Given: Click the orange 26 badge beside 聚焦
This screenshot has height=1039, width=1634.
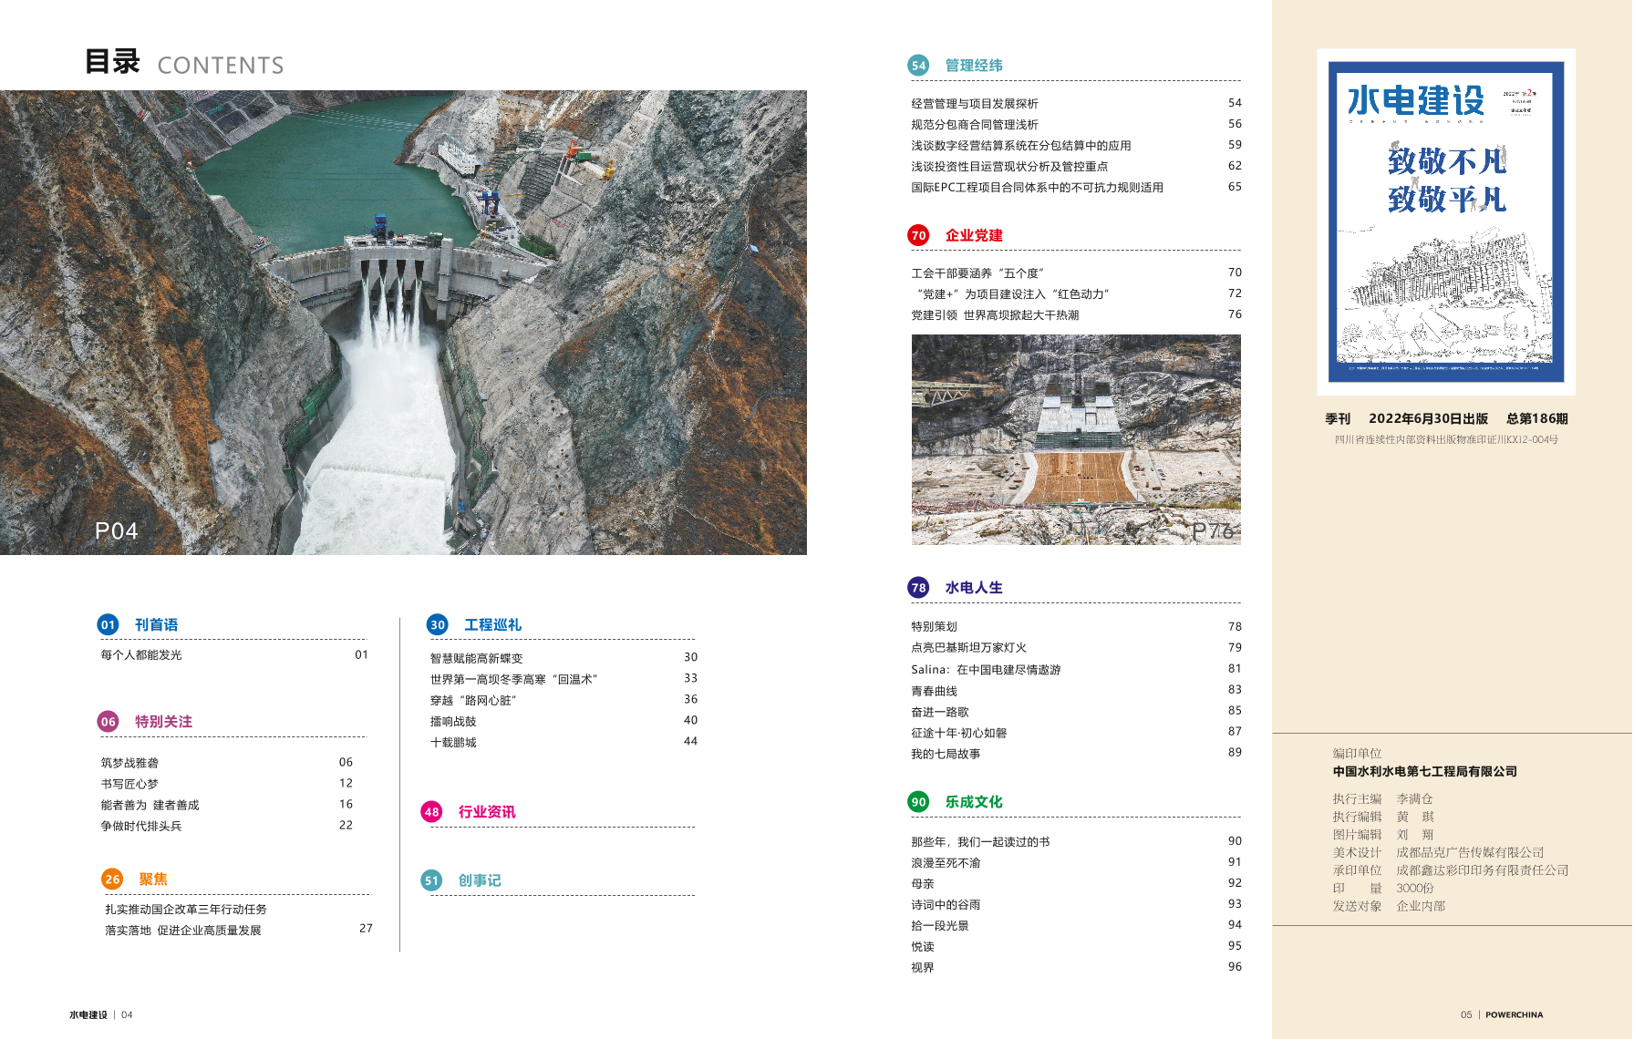Looking at the screenshot, I should 111,880.
